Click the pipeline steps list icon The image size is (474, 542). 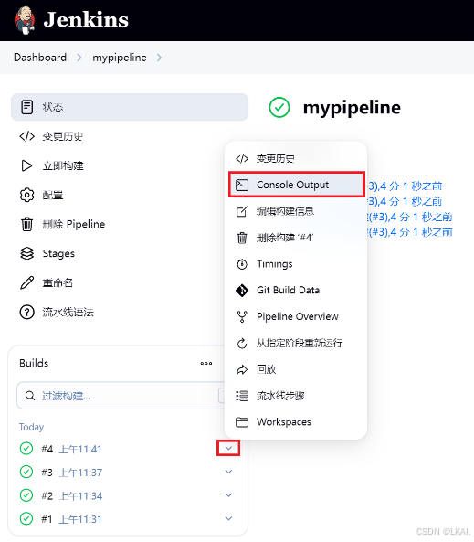pos(242,396)
